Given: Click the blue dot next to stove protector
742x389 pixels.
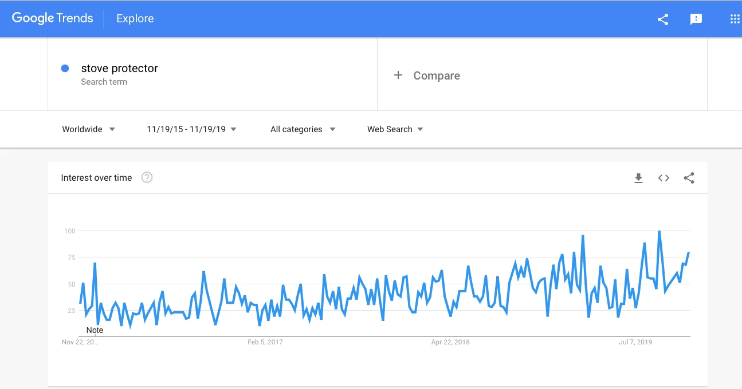Looking at the screenshot, I should pos(65,68).
